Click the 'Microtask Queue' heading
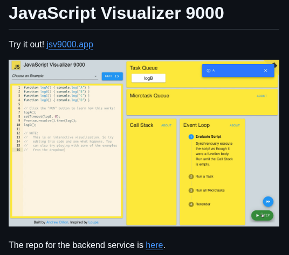The image size is (289, 255). pos(149,96)
